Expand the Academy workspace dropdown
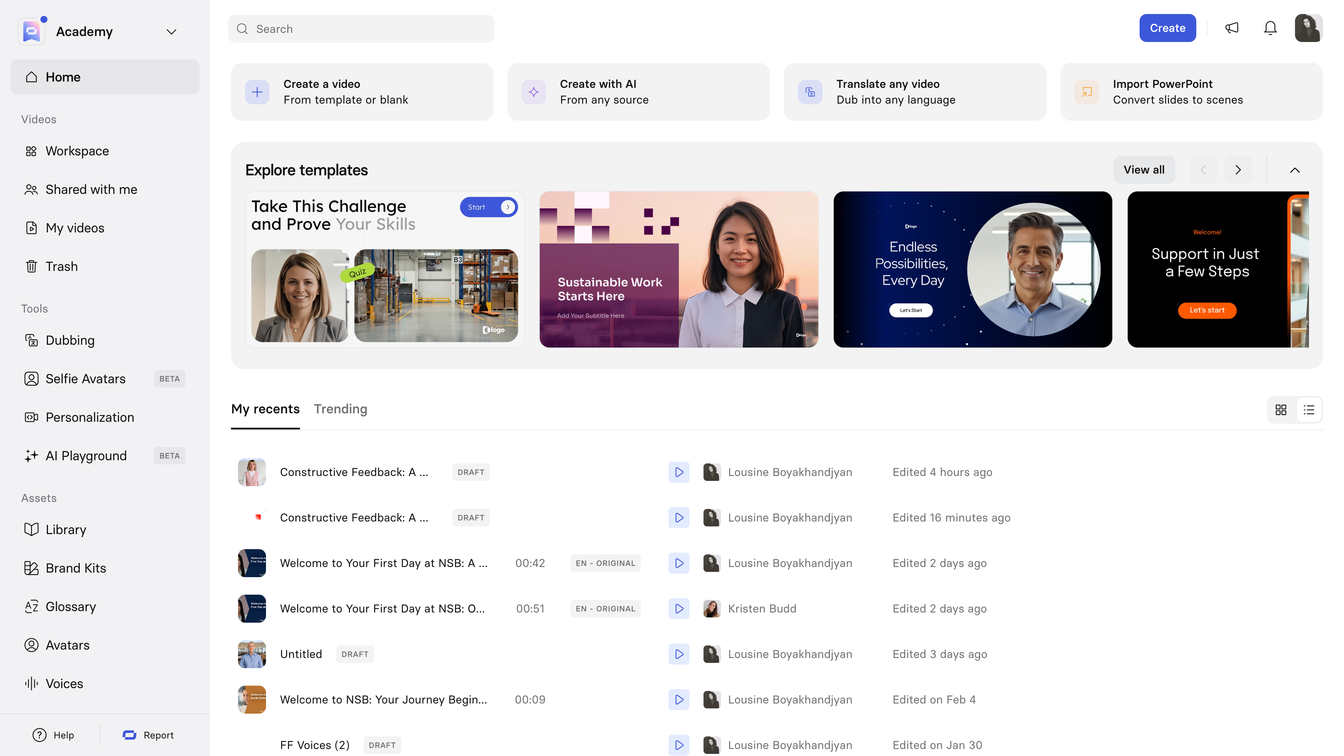Viewport: 1344px width, 756px height. pos(171,32)
